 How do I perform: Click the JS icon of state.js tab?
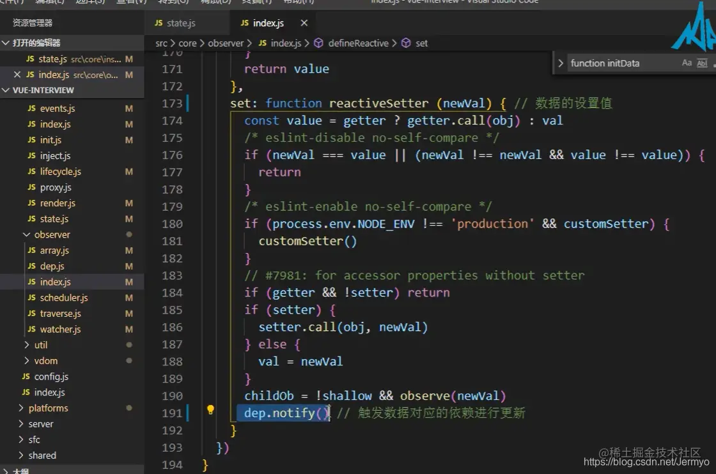159,23
